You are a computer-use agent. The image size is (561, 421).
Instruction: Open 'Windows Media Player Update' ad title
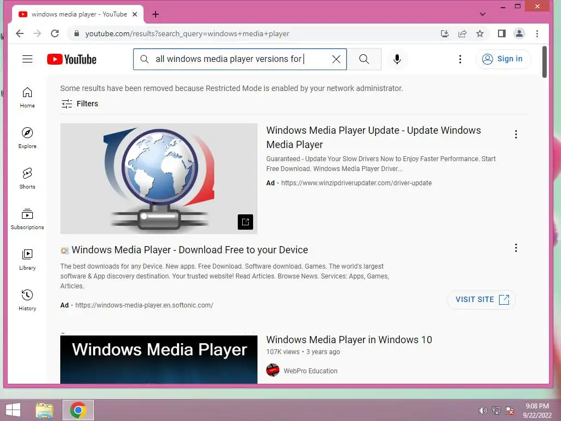[x=373, y=138]
